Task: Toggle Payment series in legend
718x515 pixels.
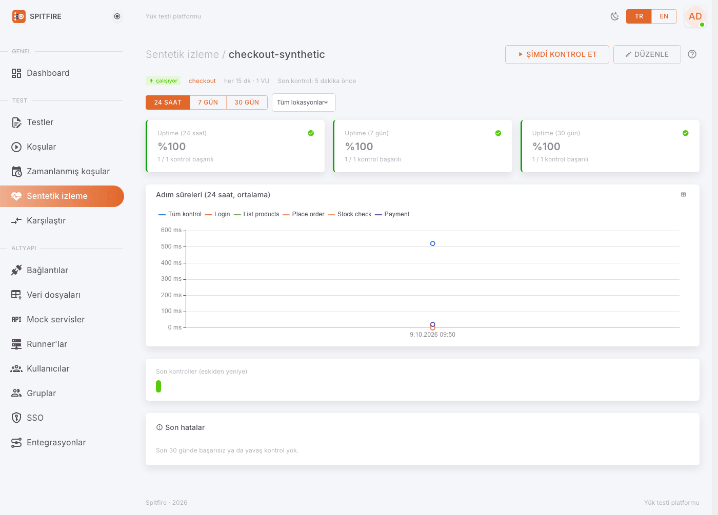Action: click(392, 214)
